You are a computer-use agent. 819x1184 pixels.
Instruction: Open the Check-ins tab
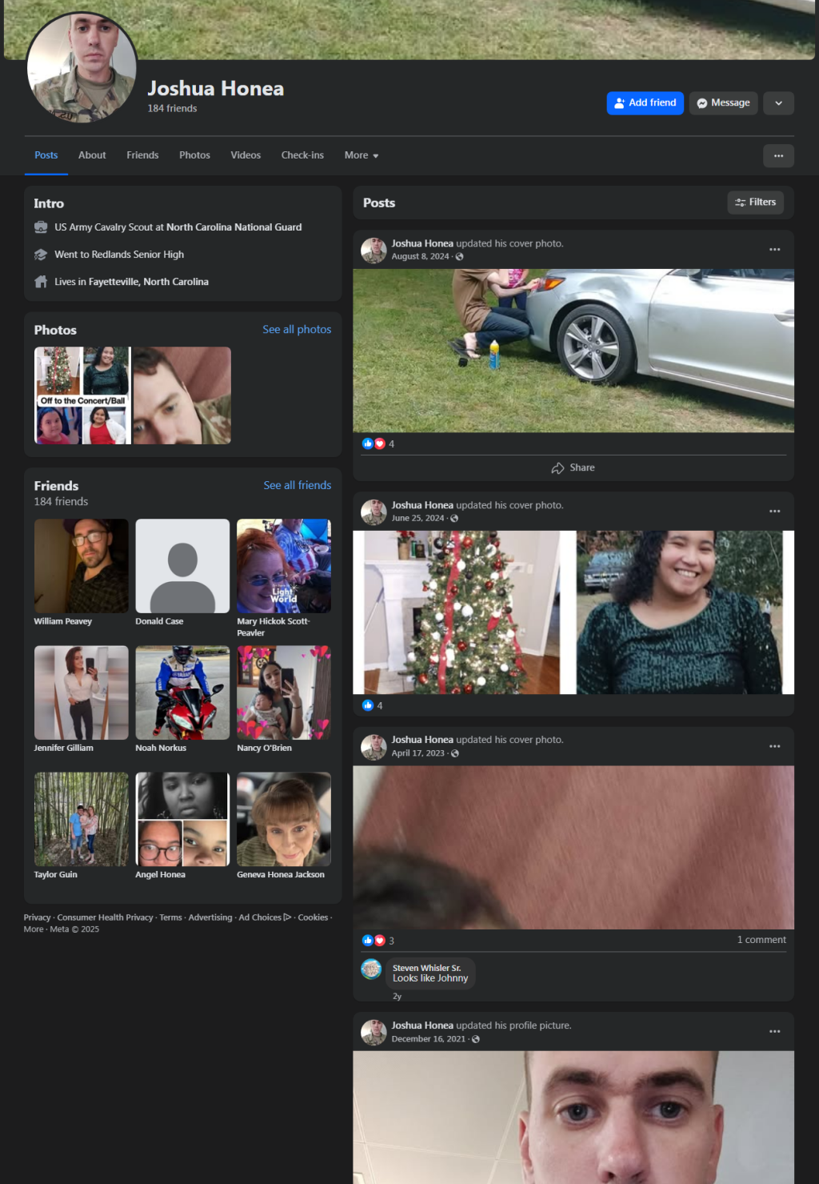(302, 155)
